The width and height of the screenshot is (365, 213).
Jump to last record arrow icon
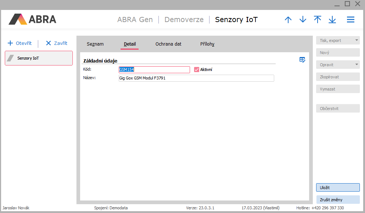pos(332,20)
